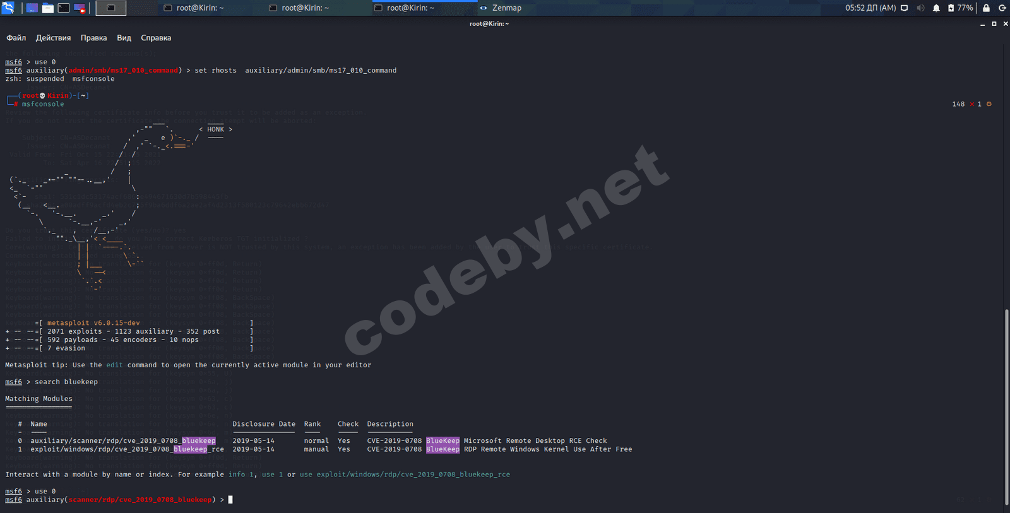Viewport: 1010px width, 513px height.
Task: Click the 'Name' column header
Action: (39, 424)
